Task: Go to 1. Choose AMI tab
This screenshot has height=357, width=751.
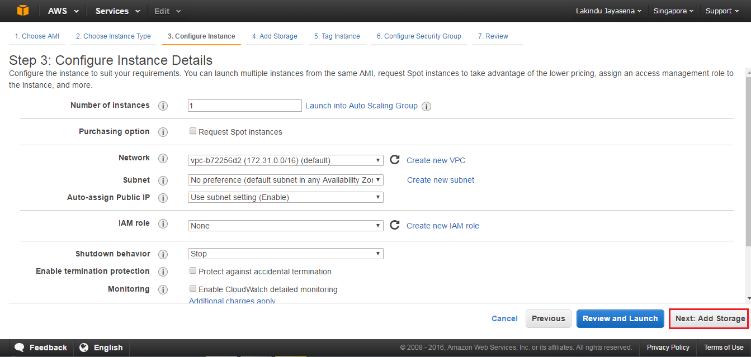Action: point(37,36)
